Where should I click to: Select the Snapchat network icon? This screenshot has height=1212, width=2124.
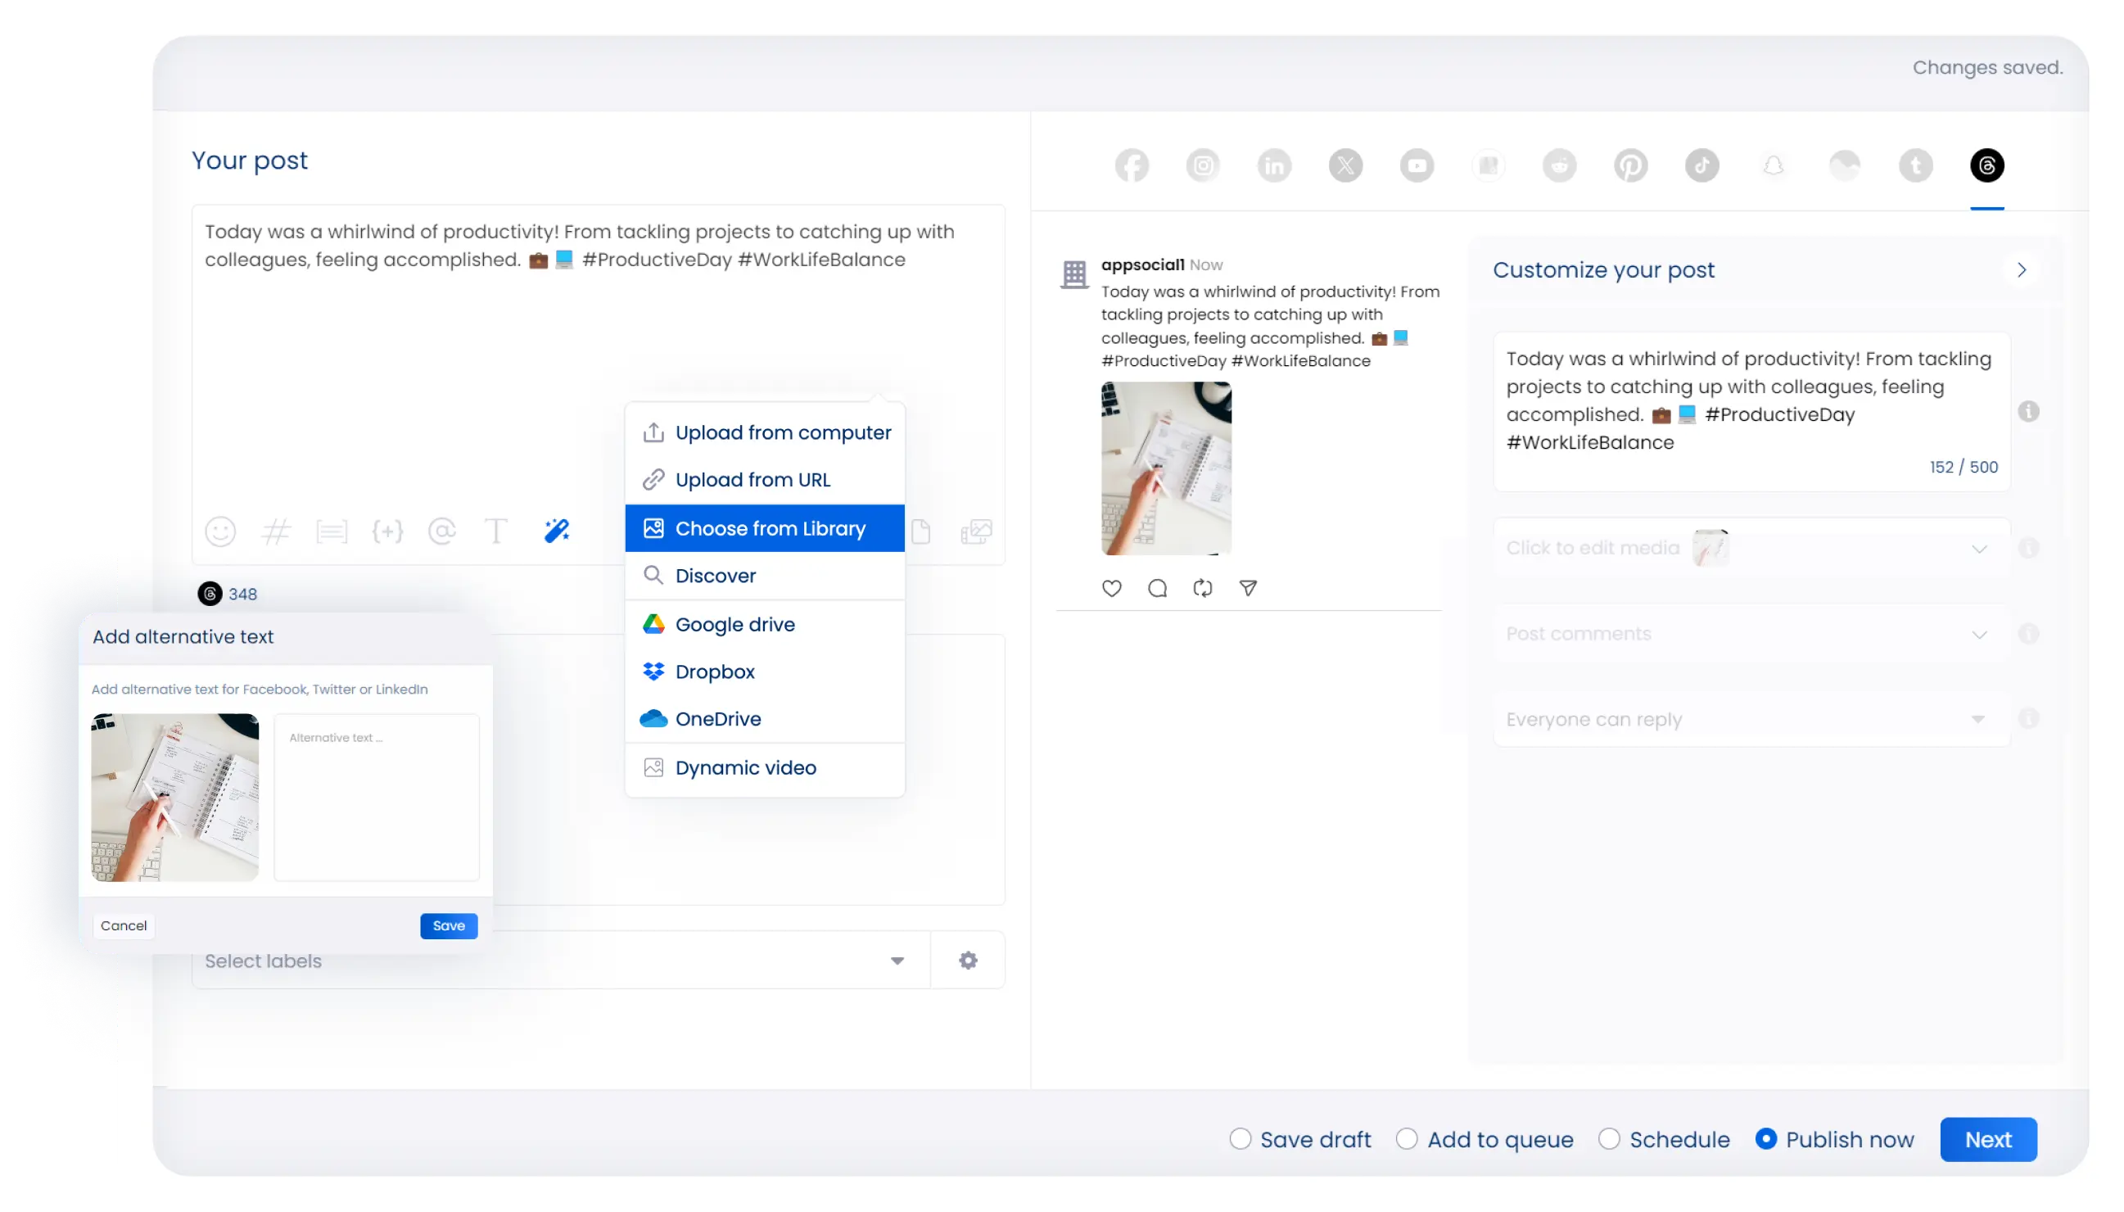pos(1773,165)
